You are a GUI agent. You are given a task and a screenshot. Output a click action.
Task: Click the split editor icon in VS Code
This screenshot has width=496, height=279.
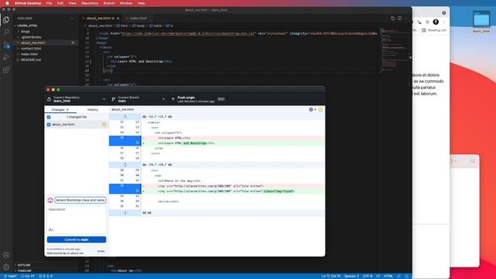[400, 19]
